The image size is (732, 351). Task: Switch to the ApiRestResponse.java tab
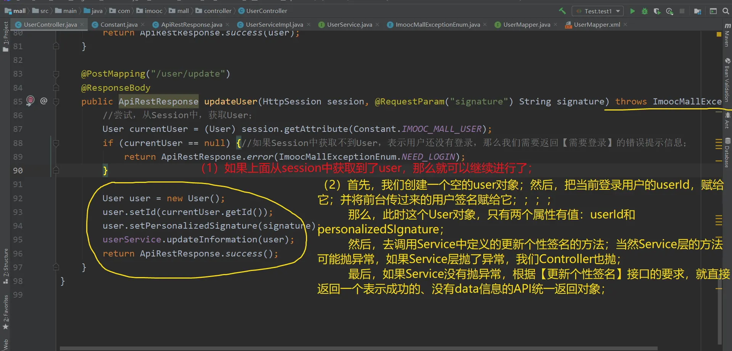[x=191, y=25]
